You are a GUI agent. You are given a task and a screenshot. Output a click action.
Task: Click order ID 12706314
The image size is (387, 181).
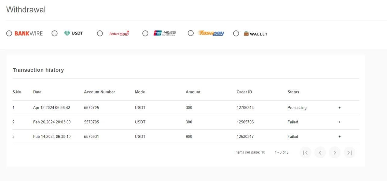(x=245, y=108)
